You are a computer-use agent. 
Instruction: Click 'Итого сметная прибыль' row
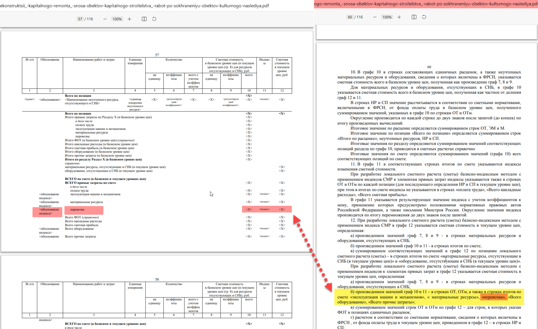[x=99, y=148]
